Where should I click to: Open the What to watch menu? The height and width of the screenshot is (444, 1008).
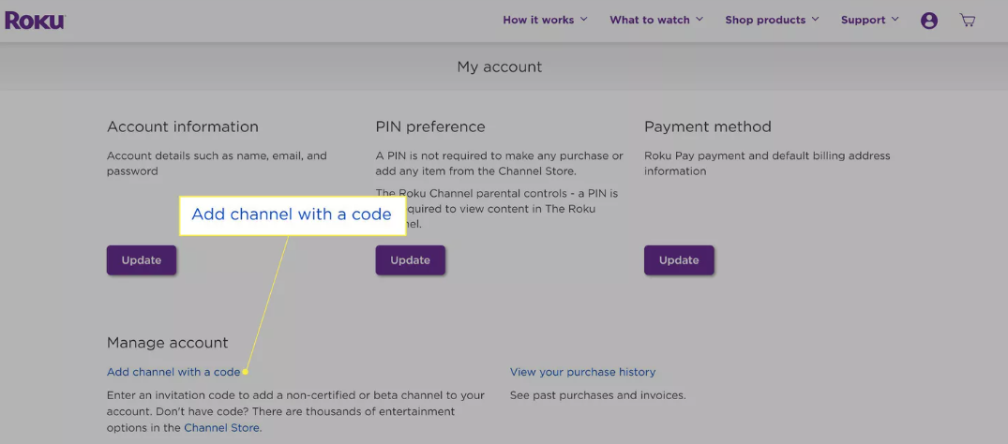656,20
